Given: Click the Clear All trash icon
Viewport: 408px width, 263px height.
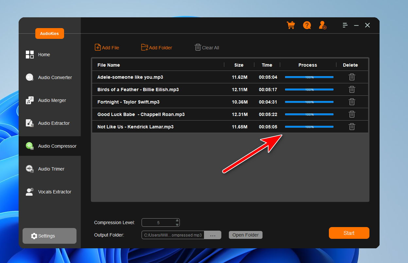Looking at the screenshot, I should click(198, 47).
